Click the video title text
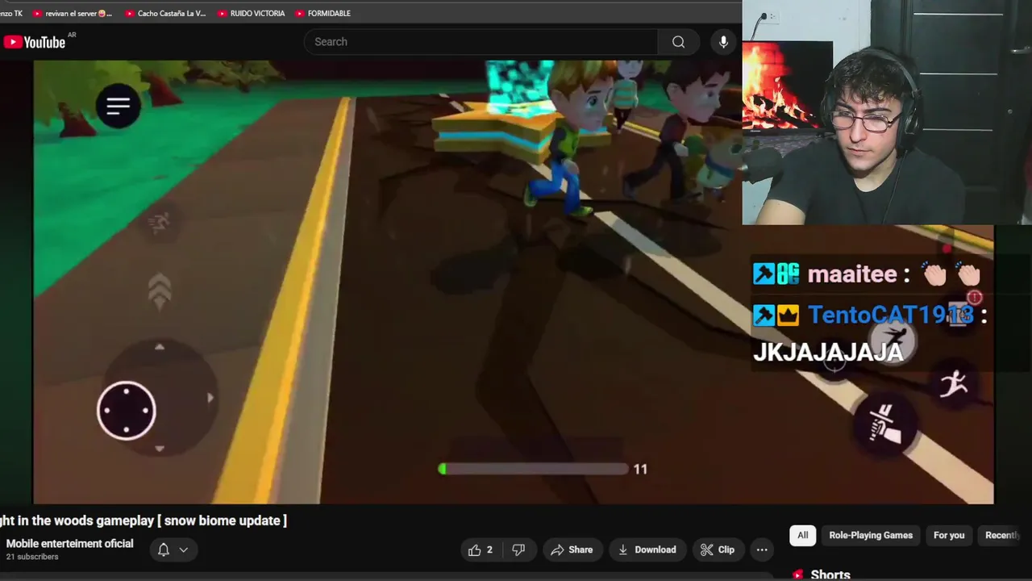The height and width of the screenshot is (581, 1032). (x=144, y=520)
